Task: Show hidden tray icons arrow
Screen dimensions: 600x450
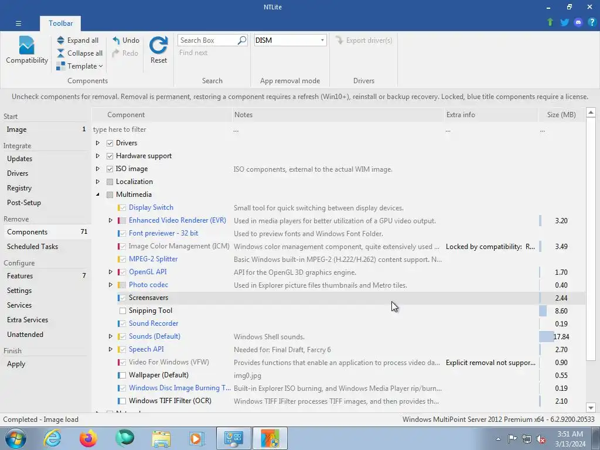Action: (x=498, y=439)
